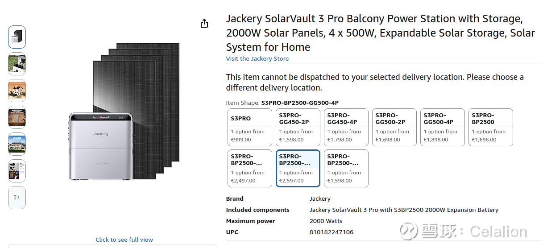Pick the S3PRO-BP2500 bundle priced €2,497.00

pos(250,168)
